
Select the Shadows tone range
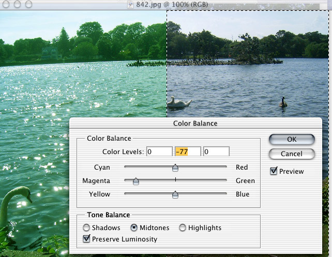(87, 228)
